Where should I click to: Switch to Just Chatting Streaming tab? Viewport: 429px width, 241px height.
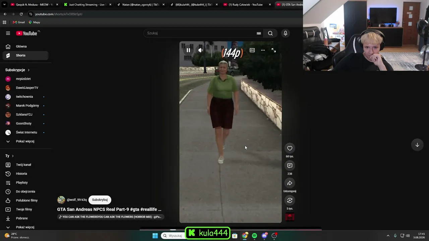(87, 5)
